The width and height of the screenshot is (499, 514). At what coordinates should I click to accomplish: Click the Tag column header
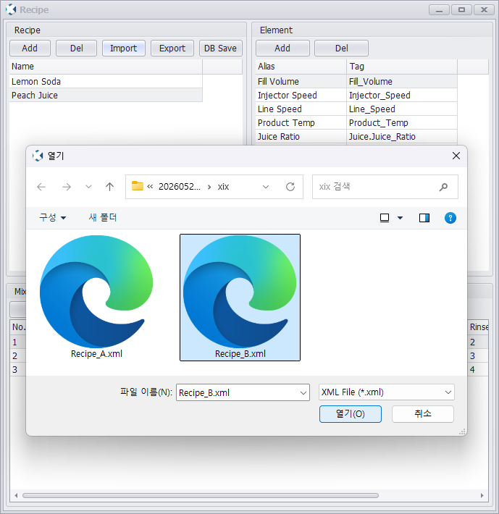402,67
